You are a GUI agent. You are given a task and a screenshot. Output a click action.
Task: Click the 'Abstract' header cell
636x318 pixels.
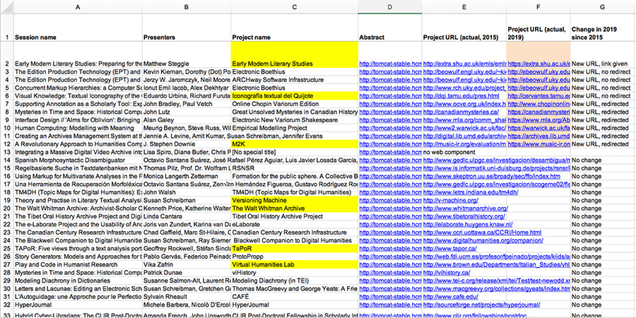390,28
